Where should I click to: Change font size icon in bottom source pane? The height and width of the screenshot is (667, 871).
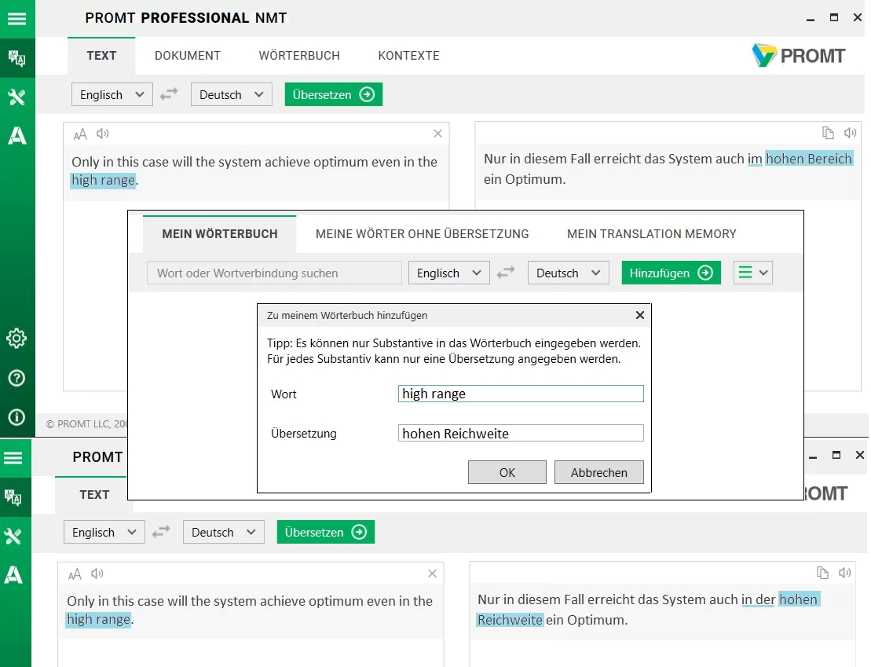pos(75,574)
